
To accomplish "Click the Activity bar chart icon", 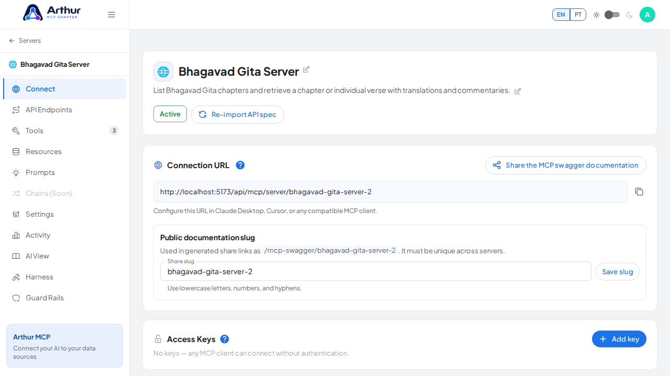I will pos(16,235).
